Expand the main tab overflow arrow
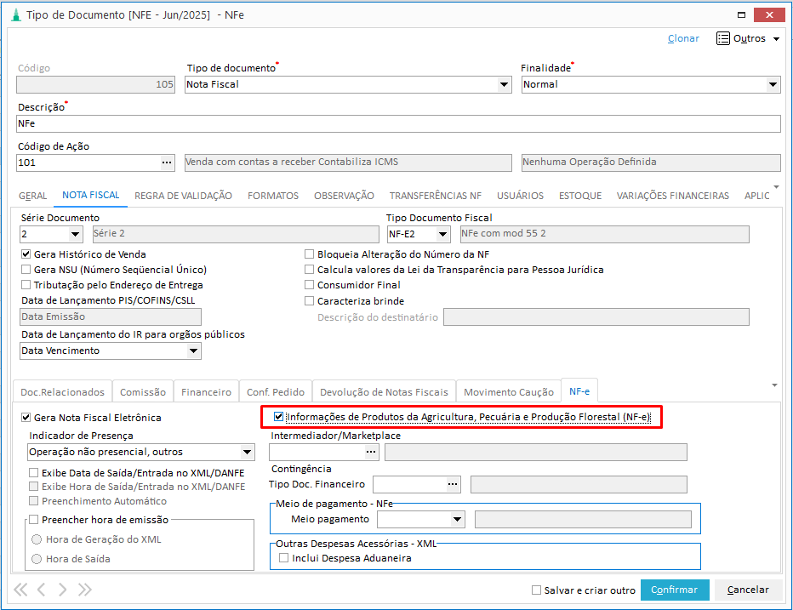 pyautogui.click(x=776, y=187)
